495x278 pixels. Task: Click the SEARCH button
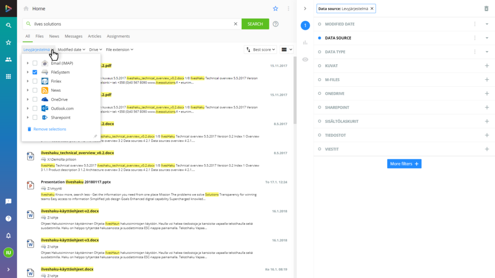pos(255,24)
